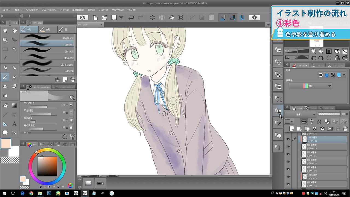Select the 塗り&なじませ brush
Viewport: 350px width, 197px height.
[47, 64]
